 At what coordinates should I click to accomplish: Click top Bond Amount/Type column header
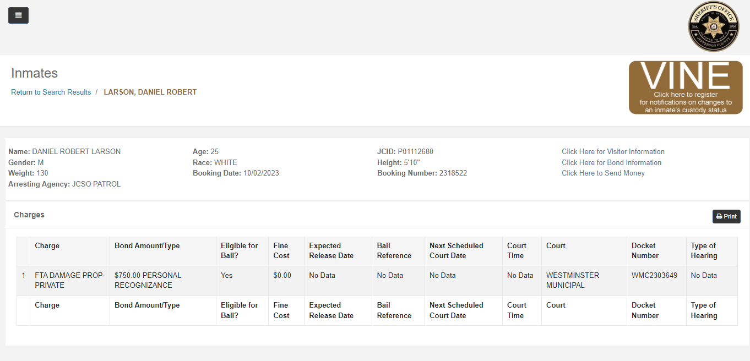pos(163,251)
